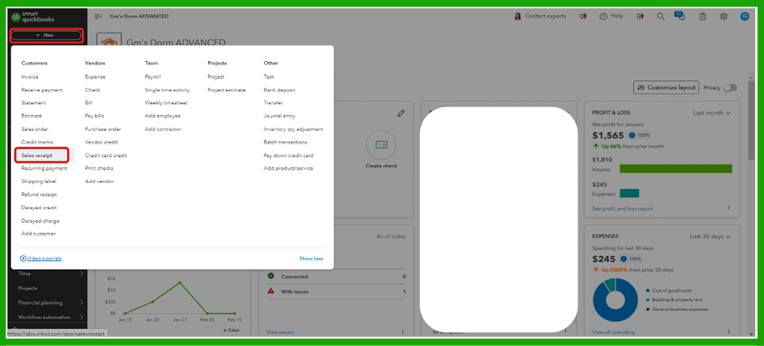Click the QuickBooks logo in sidebar
Screen dimensions: 764x346
pyautogui.click(x=33, y=18)
